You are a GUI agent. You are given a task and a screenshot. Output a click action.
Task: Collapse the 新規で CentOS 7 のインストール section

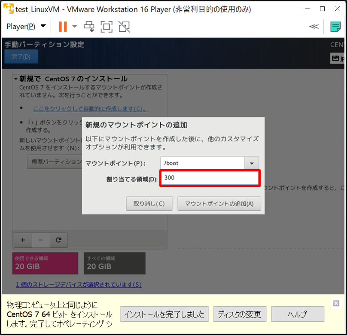click(16, 79)
